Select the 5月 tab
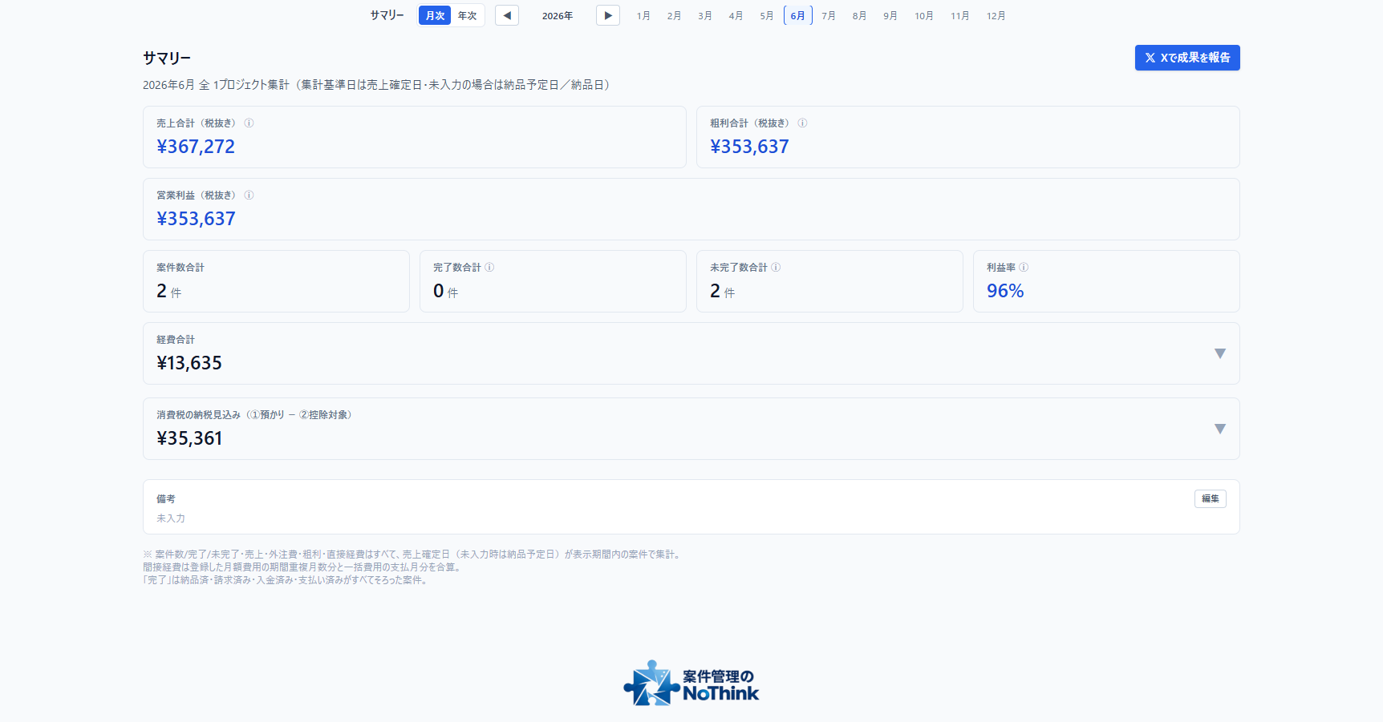Image resolution: width=1383 pixels, height=722 pixels. [x=767, y=16]
